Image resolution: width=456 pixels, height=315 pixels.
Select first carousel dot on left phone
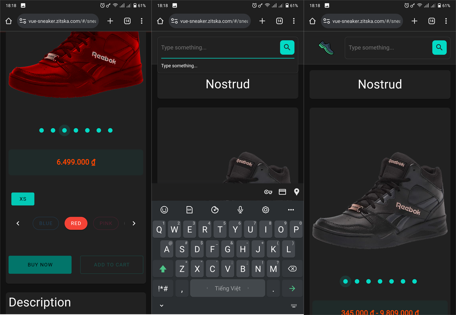pyautogui.click(x=42, y=130)
